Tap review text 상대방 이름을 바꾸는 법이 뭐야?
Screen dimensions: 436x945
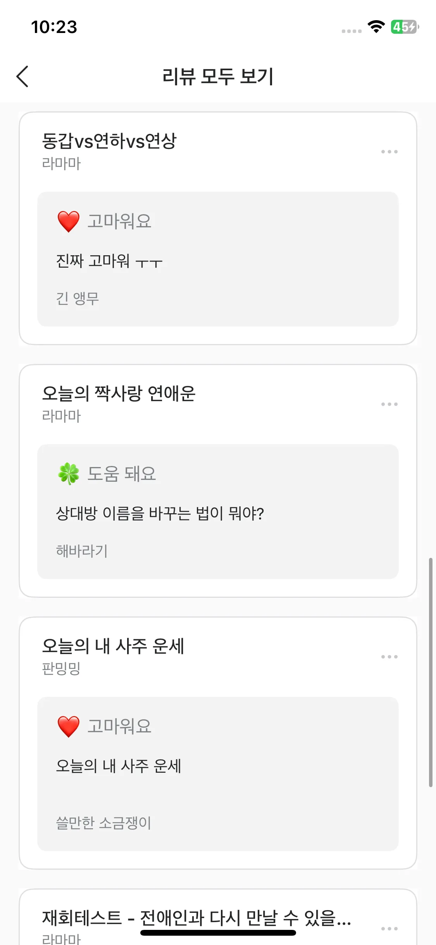[160, 514]
